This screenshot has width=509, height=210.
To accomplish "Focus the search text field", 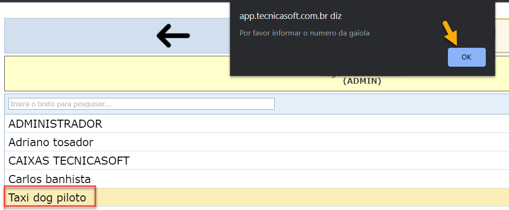I will (x=142, y=104).
